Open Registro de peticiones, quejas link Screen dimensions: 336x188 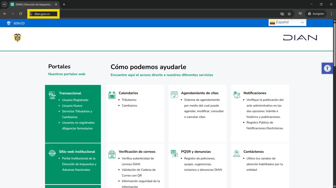[x=203, y=164]
